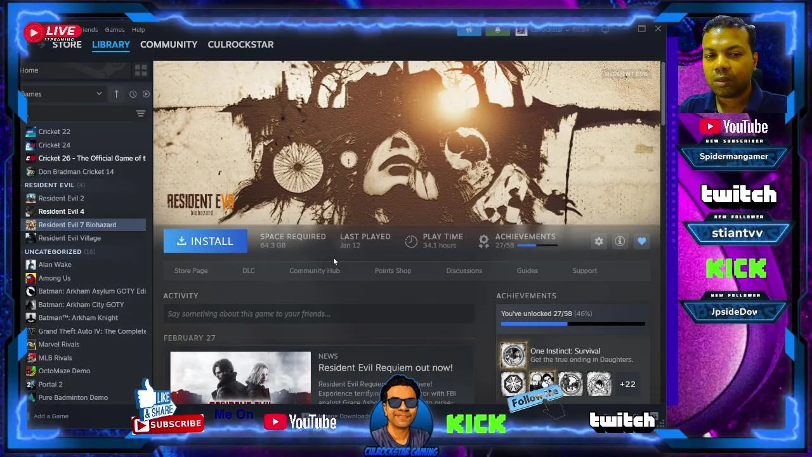Viewport: 812px width, 457px height.
Task: Click the sort ascending arrow icon
Action: pos(116,94)
